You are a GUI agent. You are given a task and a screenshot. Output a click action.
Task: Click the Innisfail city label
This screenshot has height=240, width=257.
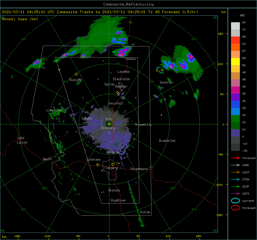pos(115,103)
